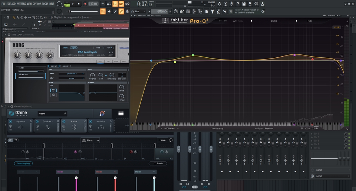Adjust the main volume slider in toolbar
The width and height of the screenshot is (356, 191).
83,11
